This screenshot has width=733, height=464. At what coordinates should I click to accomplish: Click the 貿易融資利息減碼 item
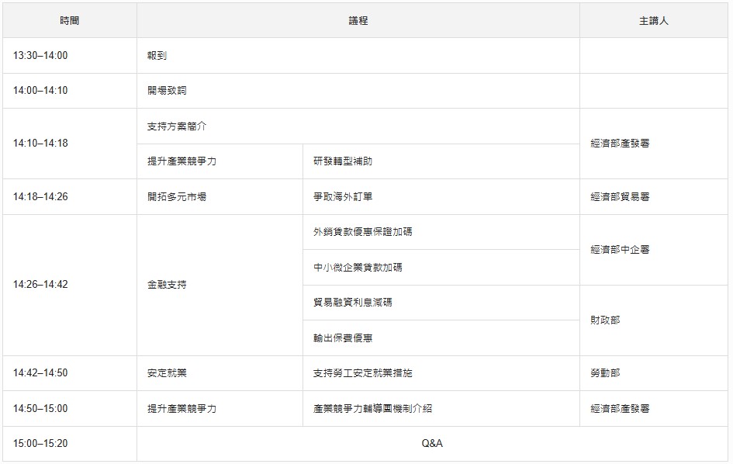click(x=353, y=303)
